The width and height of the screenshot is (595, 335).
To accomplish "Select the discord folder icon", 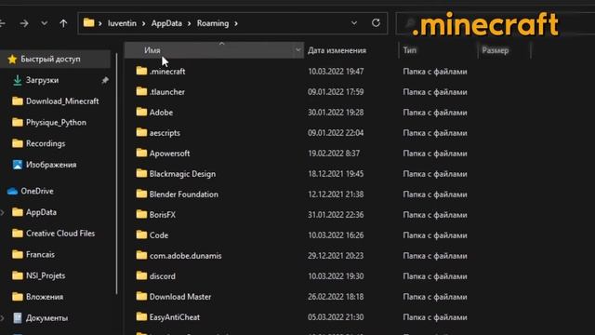I will [x=141, y=275].
